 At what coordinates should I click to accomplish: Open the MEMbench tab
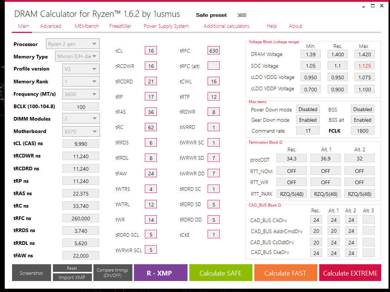coord(86,26)
